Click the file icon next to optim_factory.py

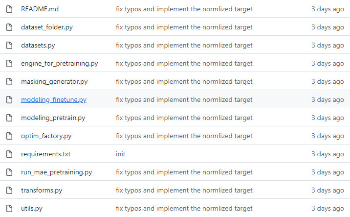pyautogui.click(x=9, y=136)
